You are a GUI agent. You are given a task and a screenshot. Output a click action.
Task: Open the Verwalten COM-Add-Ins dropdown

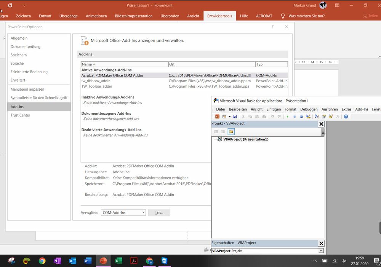[x=123, y=213]
